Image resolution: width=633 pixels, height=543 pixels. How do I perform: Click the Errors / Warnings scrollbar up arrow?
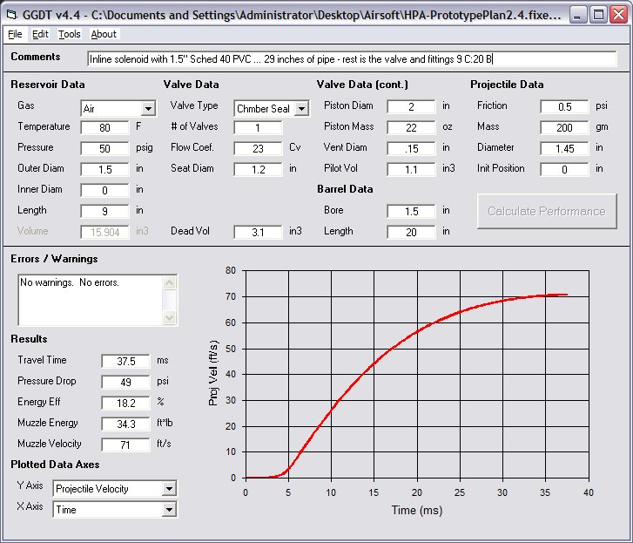coord(170,282)
